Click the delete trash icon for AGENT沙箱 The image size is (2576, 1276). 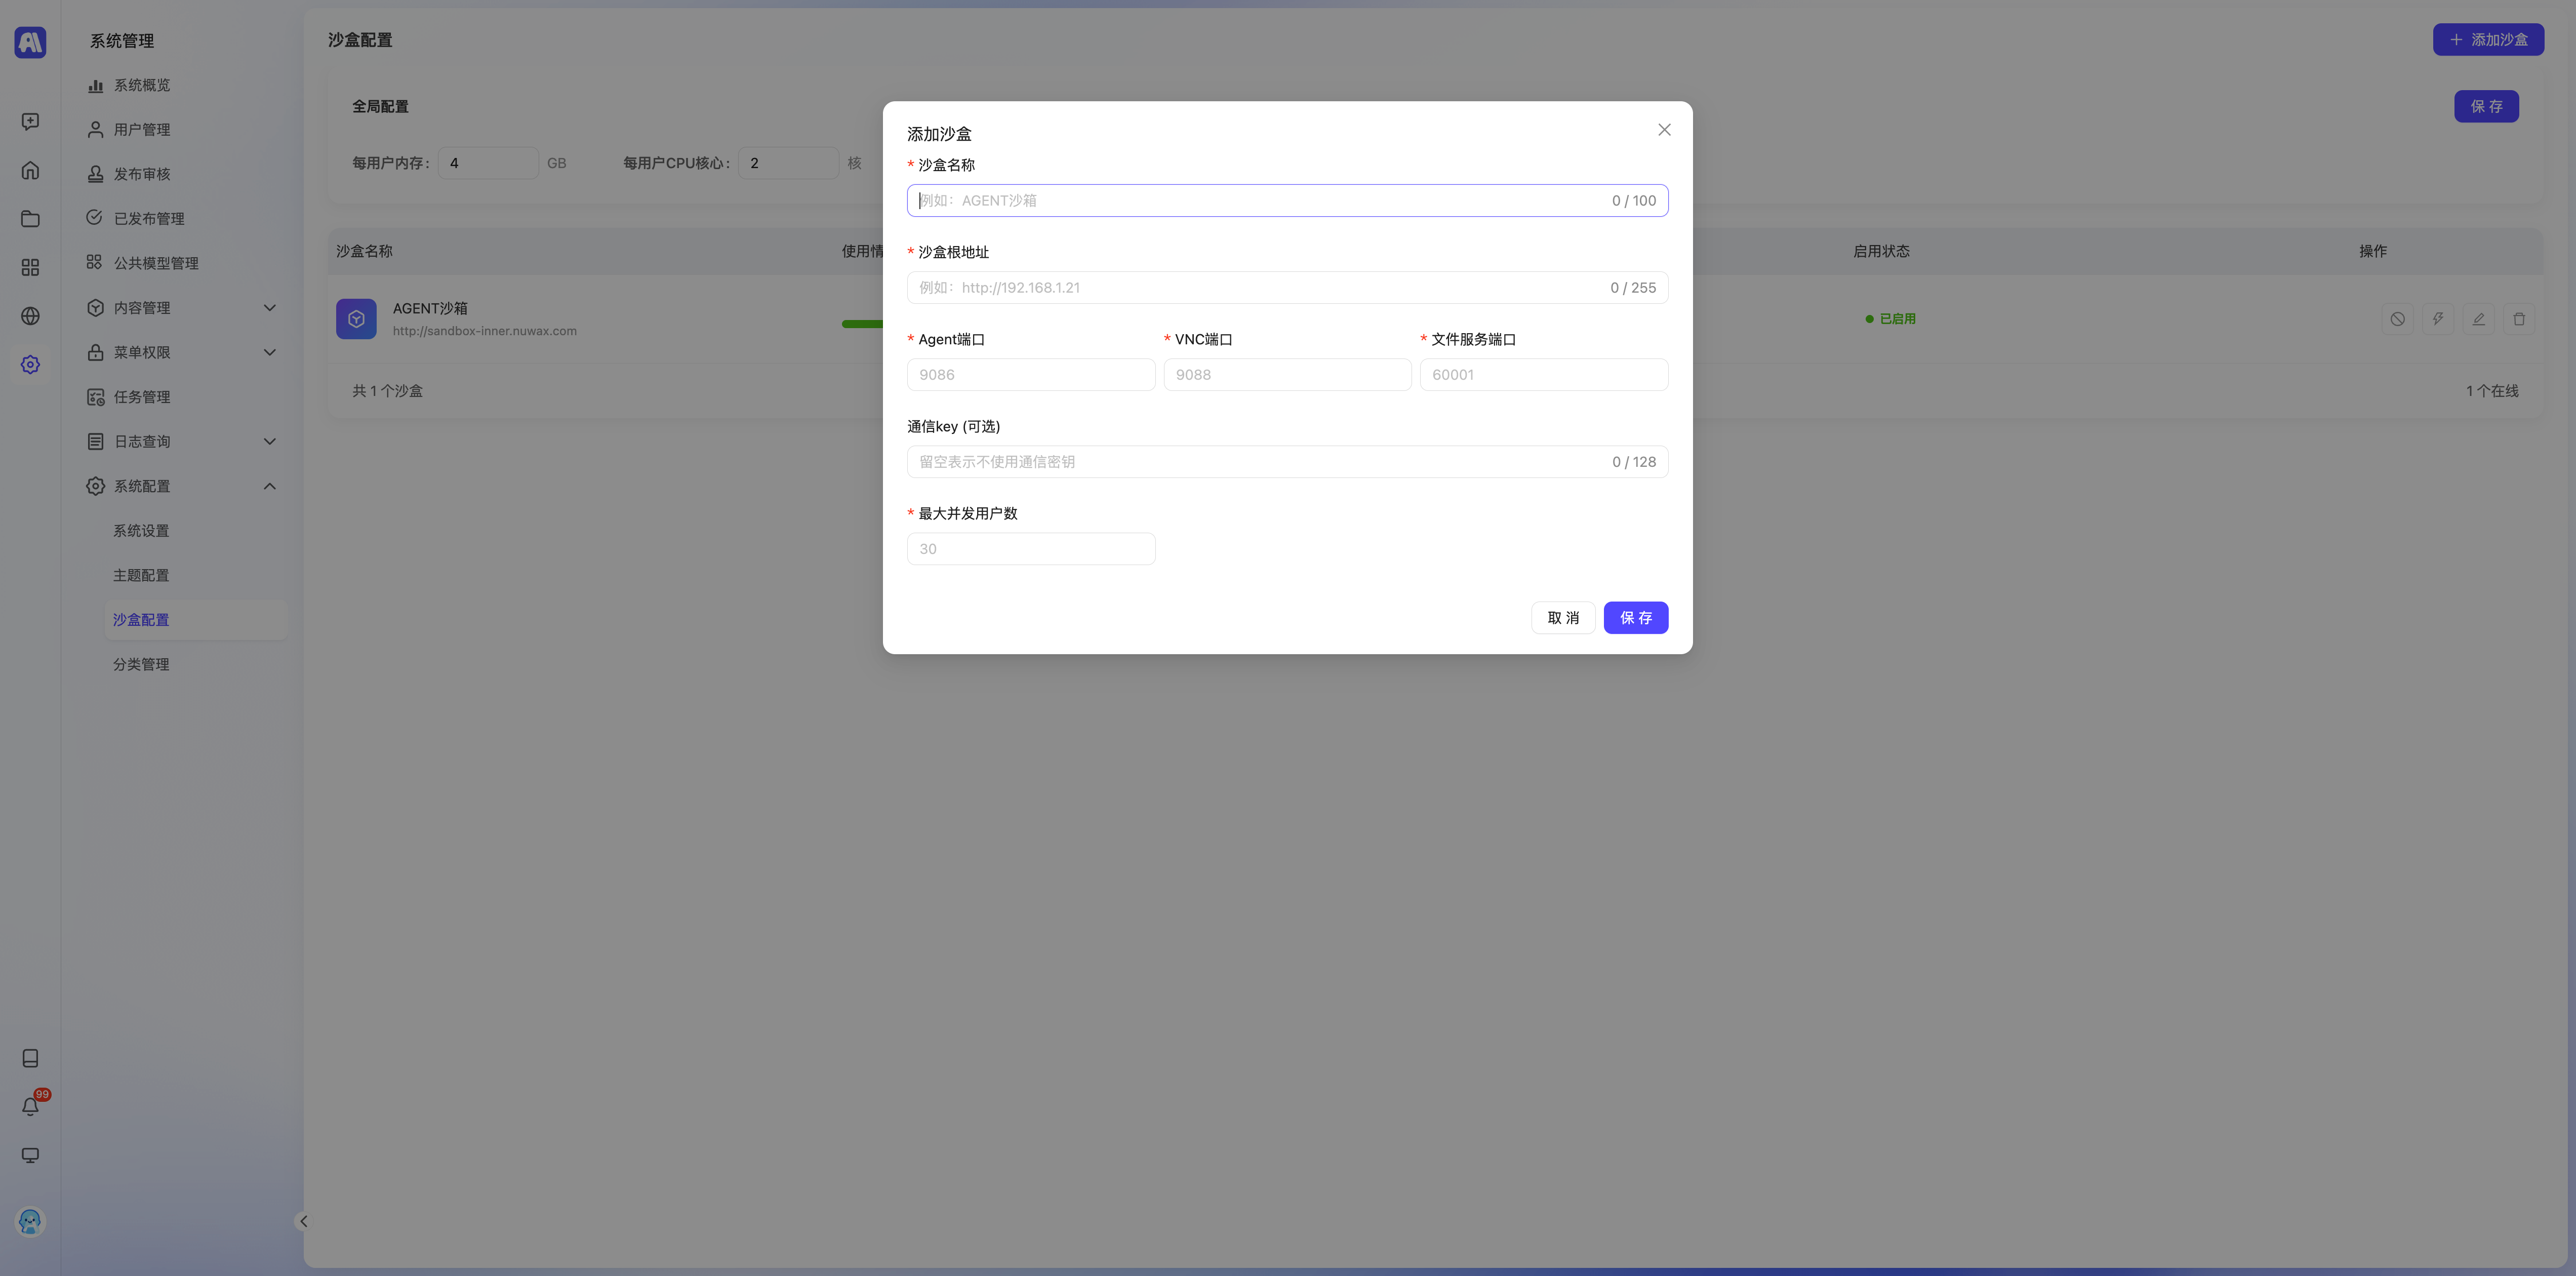pos(2518,319)
